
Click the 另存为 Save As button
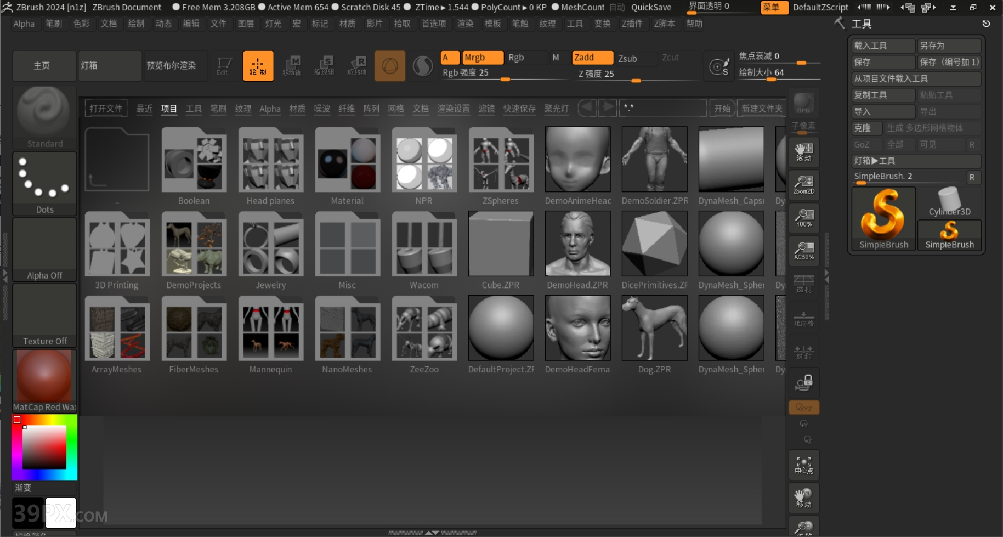coord(949,46)
